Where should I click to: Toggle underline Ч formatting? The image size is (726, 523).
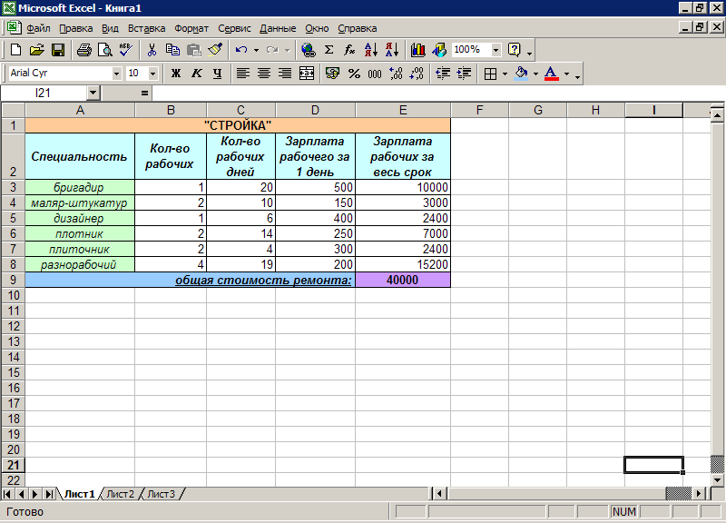218,74
